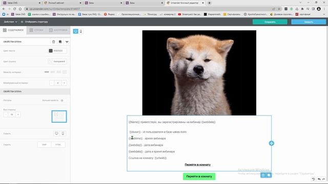Toggle hide in HTML version
Viewport: 328px width, 184px height.
click(58, 145)
